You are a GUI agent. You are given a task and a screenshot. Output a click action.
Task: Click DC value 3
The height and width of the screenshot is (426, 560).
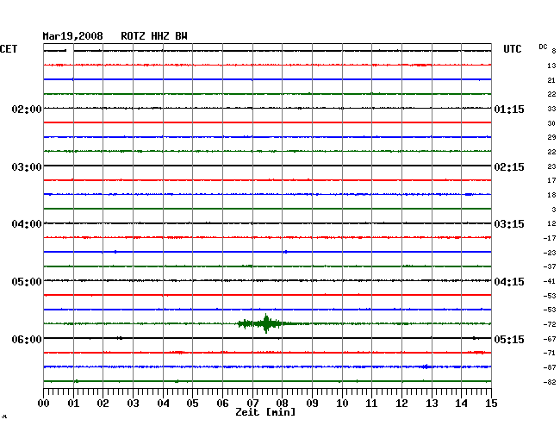point(554,210)
